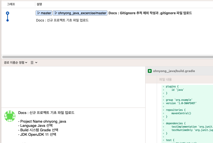Open the list view mode dropdown
Image resolution: width=213 pixels, height=143 pixels.
(x=34, y=63)
